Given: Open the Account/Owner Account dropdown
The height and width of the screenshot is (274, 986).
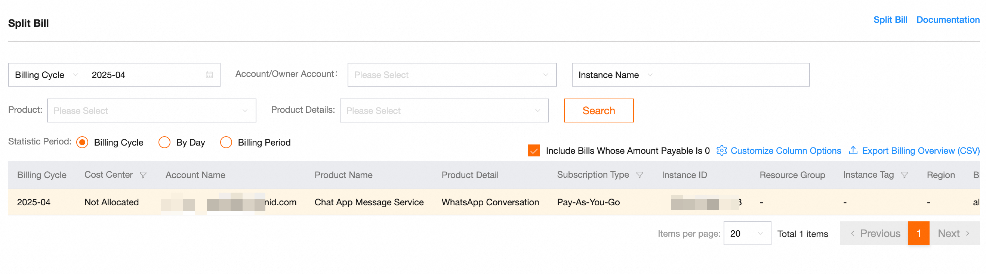Looking at the screenshot, I should tap(452, 75).
